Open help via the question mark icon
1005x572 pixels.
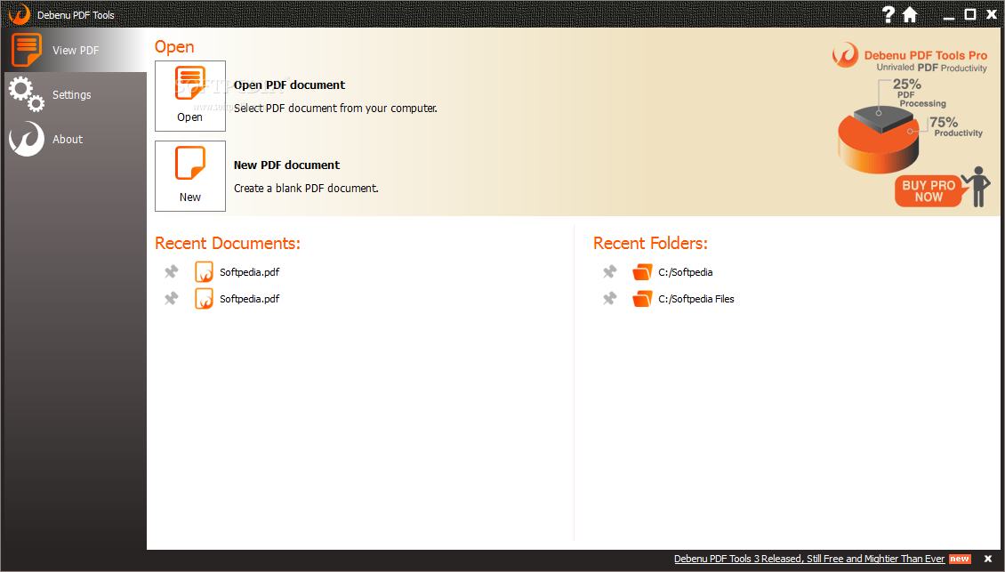tap(888, 15)
